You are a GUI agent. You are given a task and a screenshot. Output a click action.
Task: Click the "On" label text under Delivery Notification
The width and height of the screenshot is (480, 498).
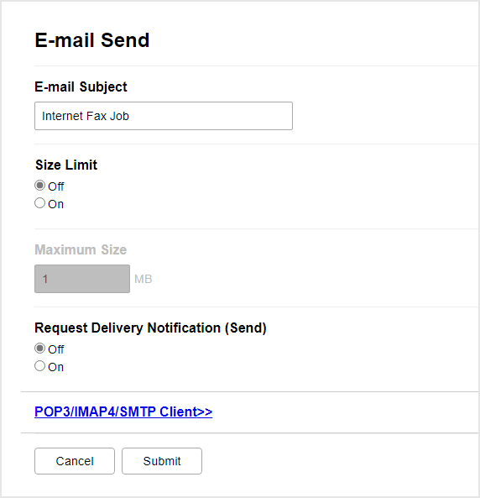[56, 367]
